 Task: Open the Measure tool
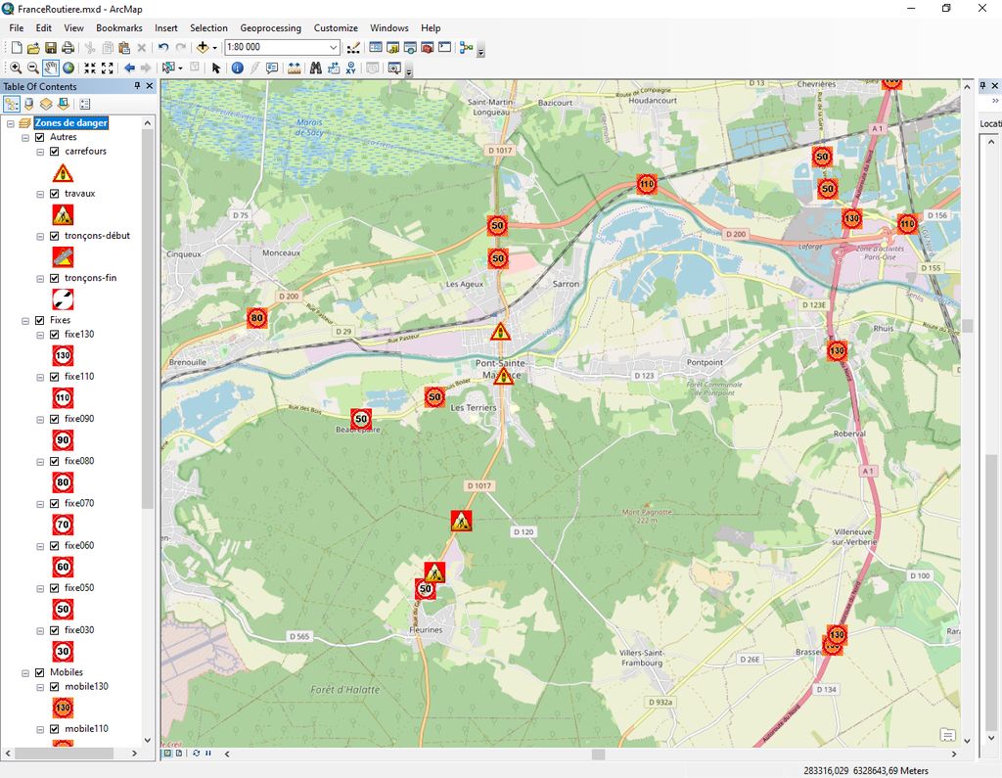point(294,68)
